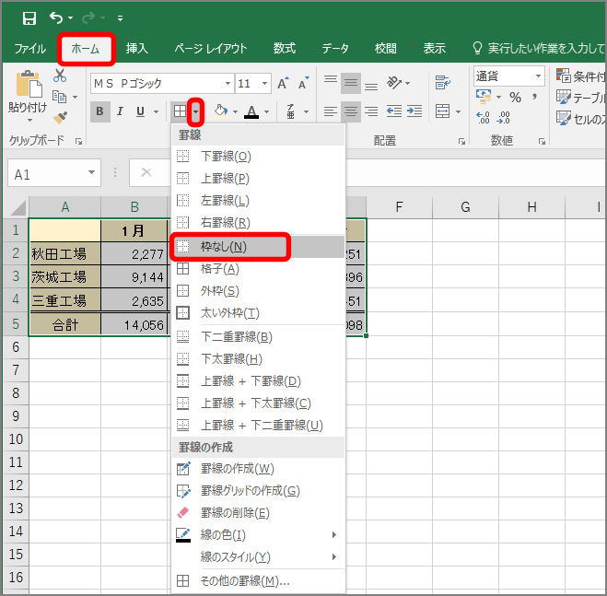Open the Name Box dropdown arrow
607x596 pixels.
click(92, 172)
